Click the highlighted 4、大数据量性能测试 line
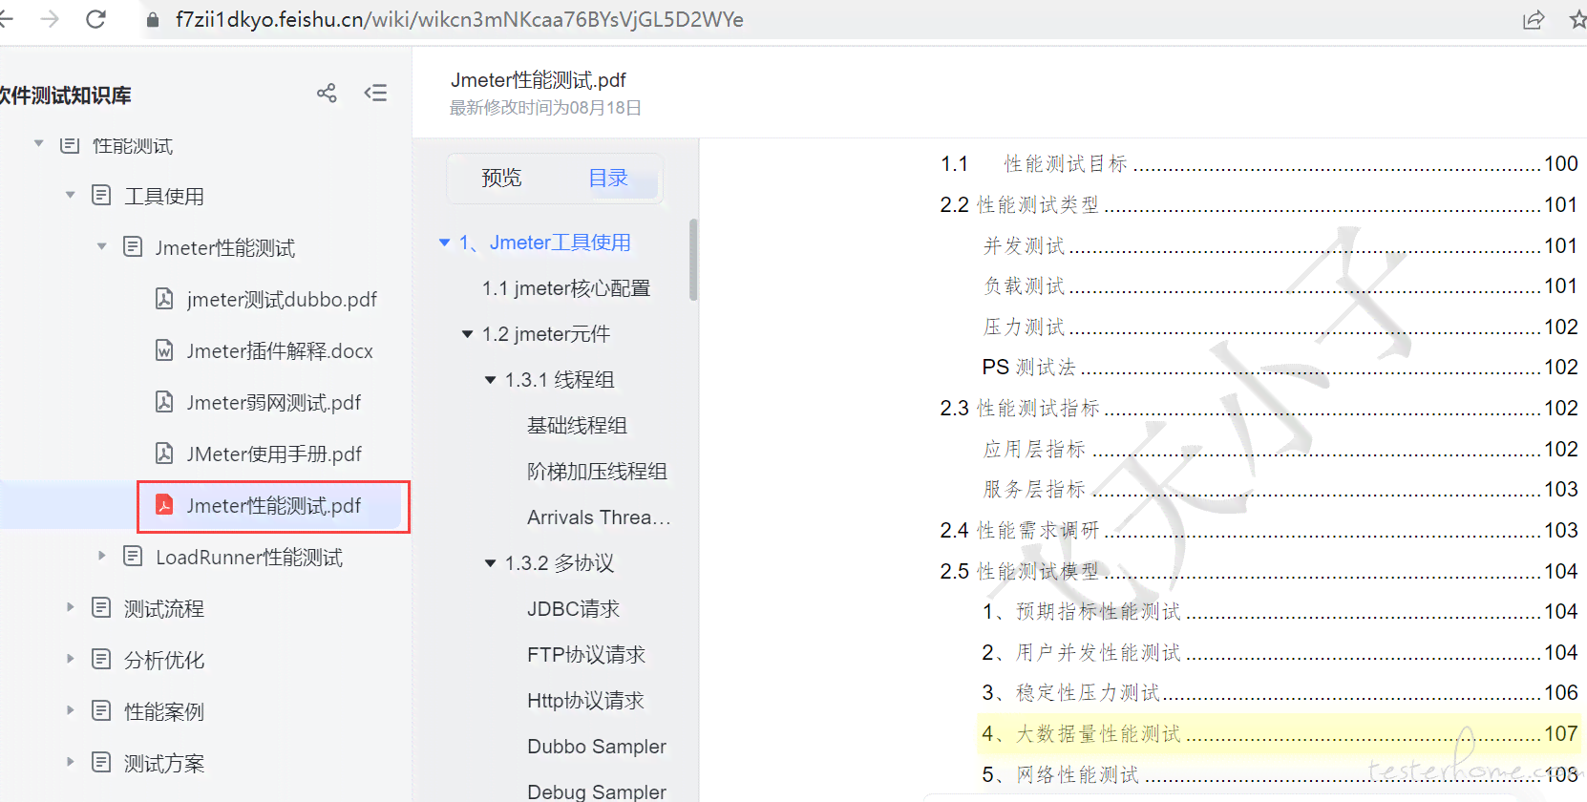The image size is (1587, 802). tap(1280, 734)
